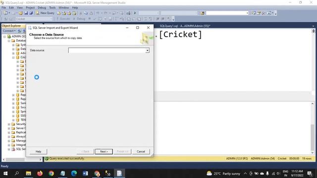Click the green Start Debugging play icon
This screenshot has width=317, height=178.
tap(135, 13)
